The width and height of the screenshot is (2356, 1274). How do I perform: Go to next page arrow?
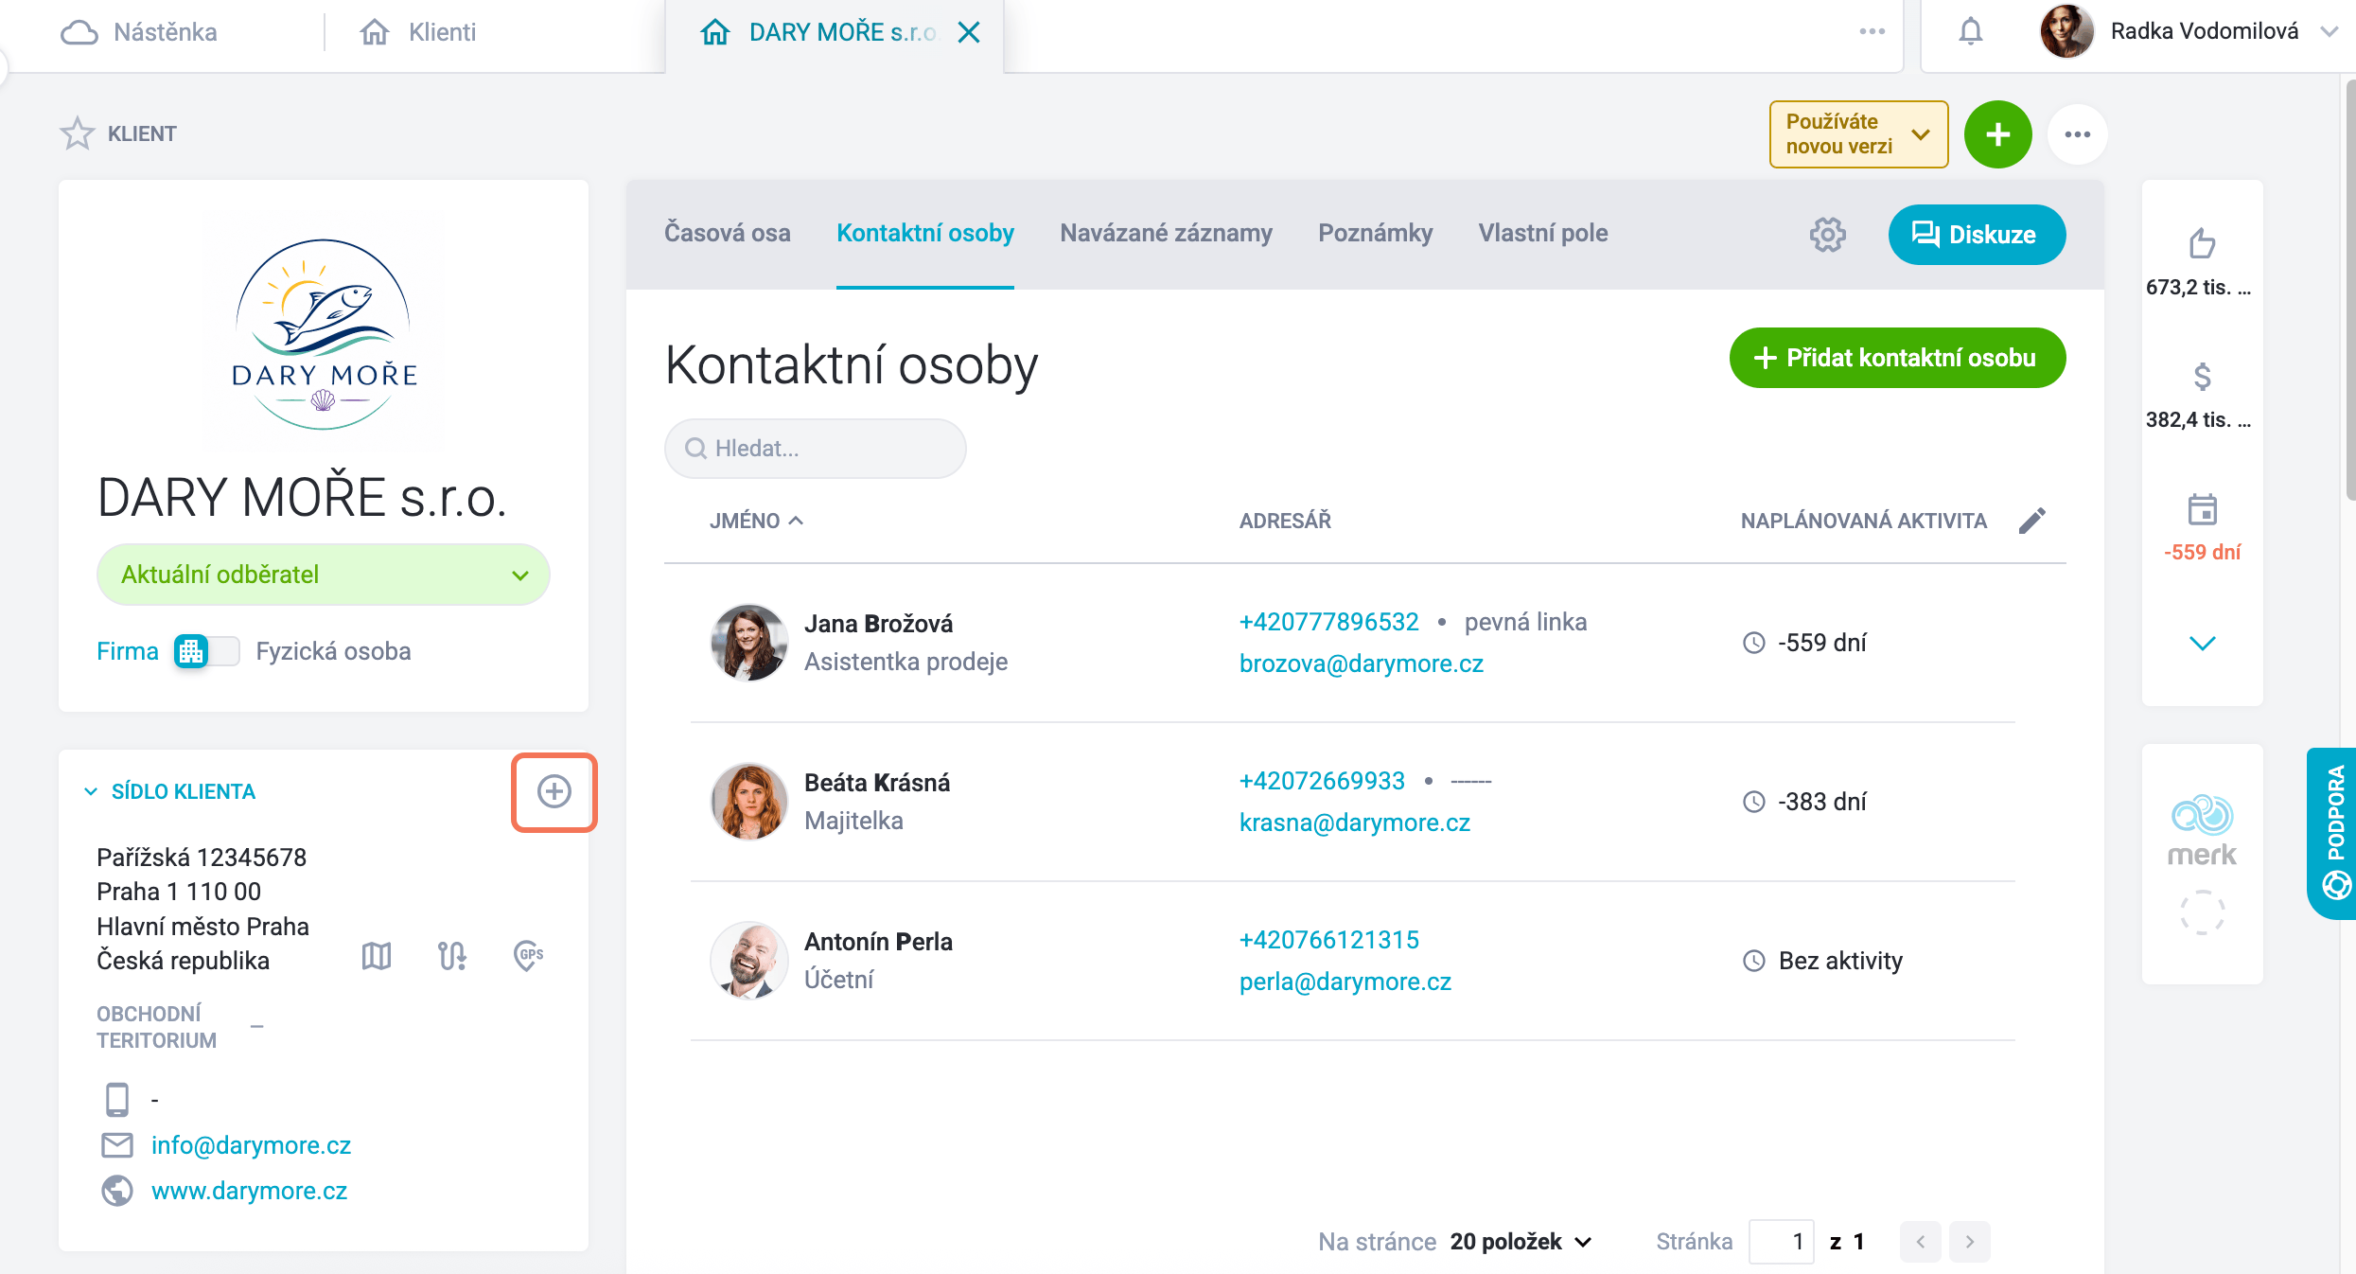[1969, 1242]
